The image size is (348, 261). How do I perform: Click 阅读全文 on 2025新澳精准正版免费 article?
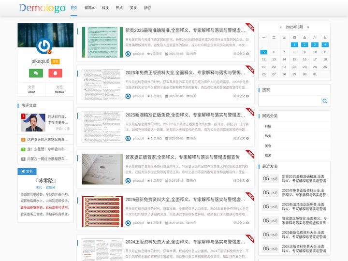tap(241, 138)
